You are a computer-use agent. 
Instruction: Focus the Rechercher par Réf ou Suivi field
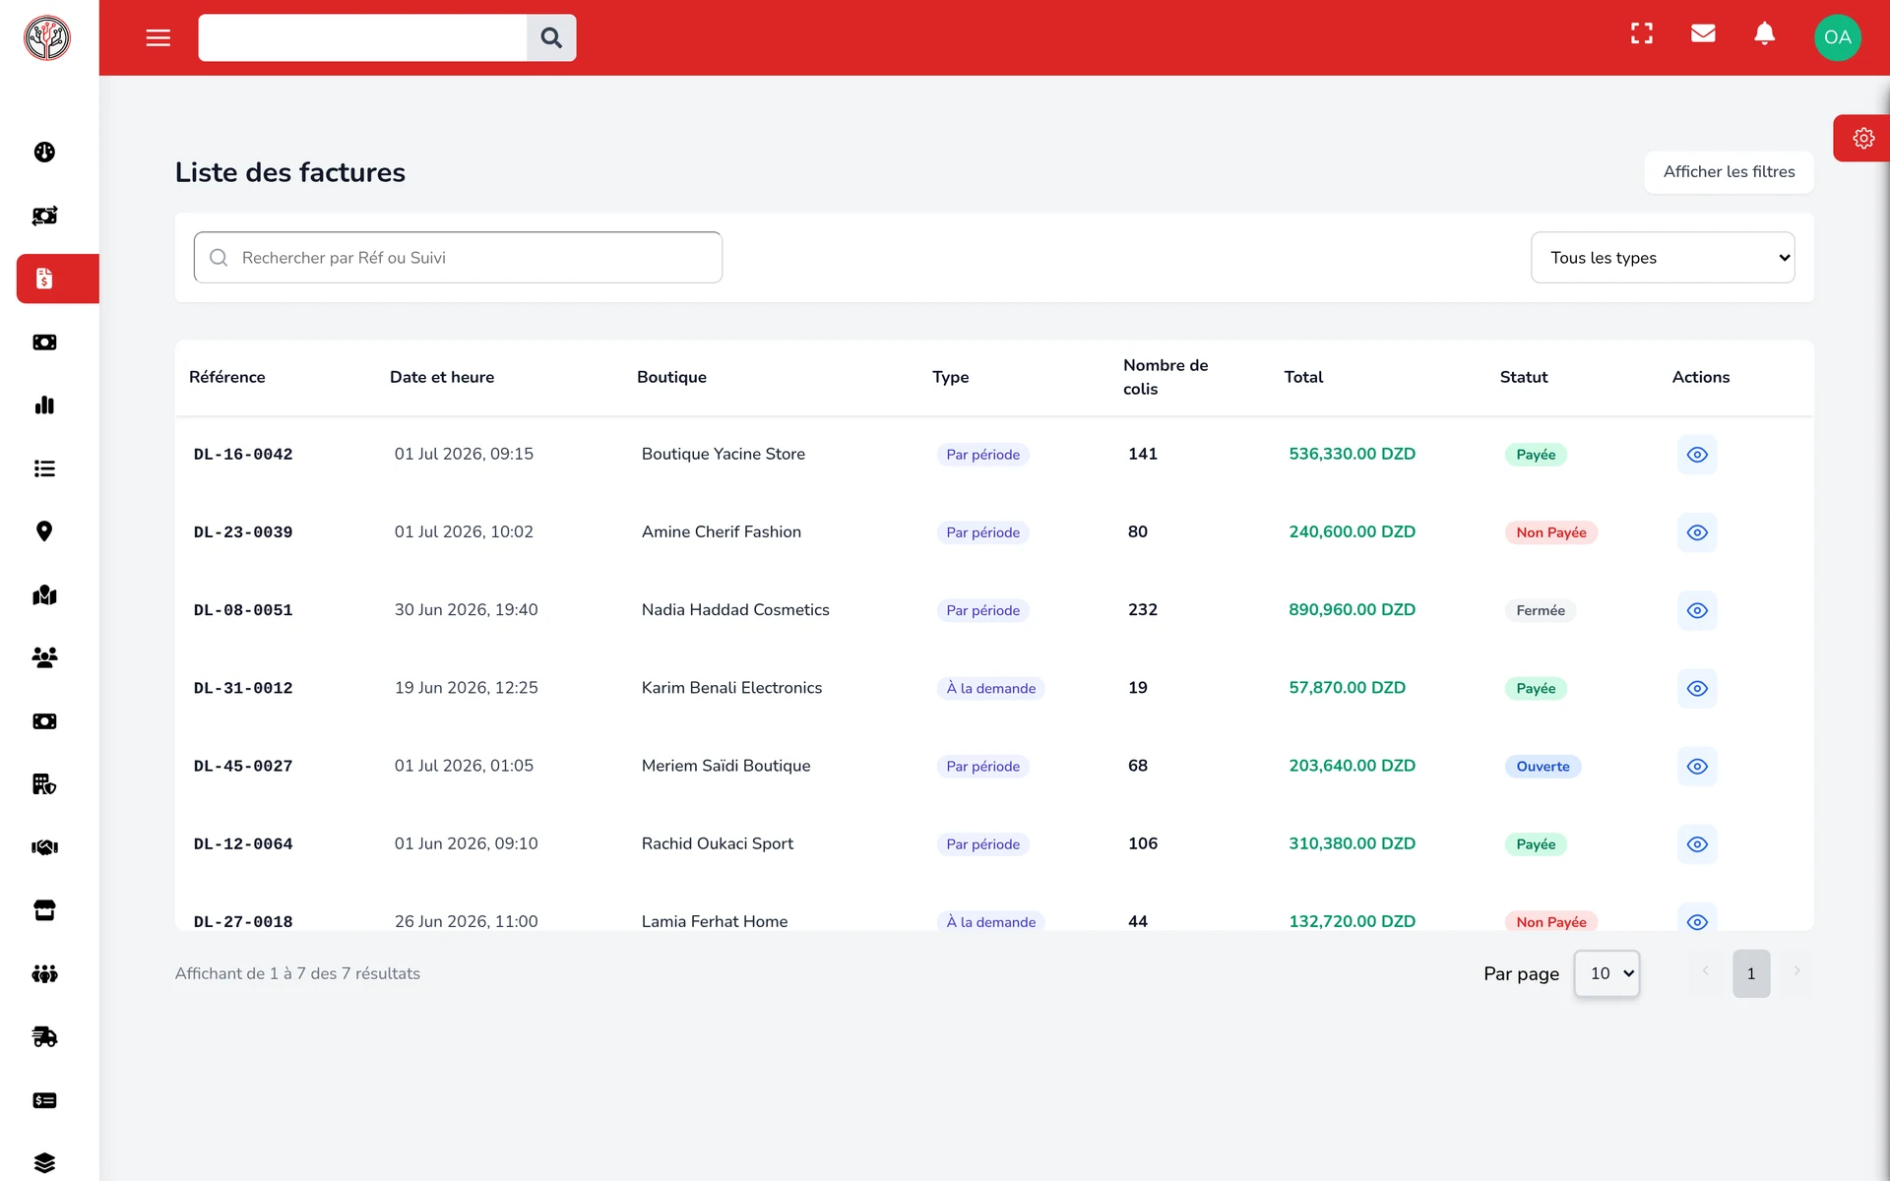(x=458, y=258)
